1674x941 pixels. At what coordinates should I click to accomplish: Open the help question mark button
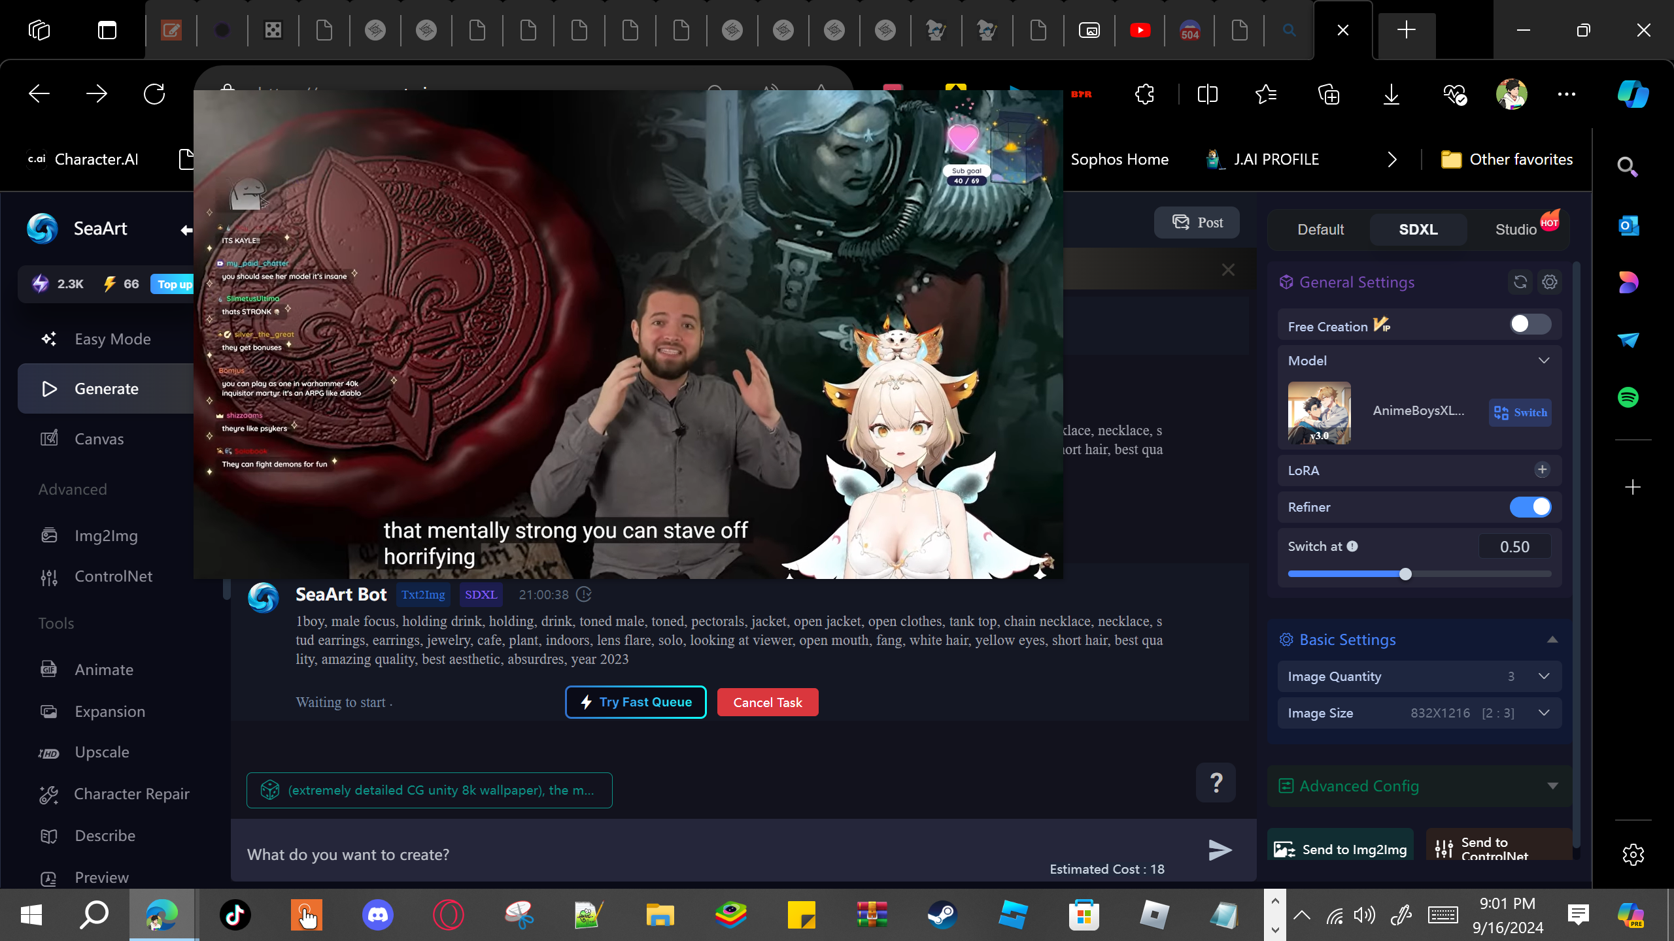point(1216,782)
